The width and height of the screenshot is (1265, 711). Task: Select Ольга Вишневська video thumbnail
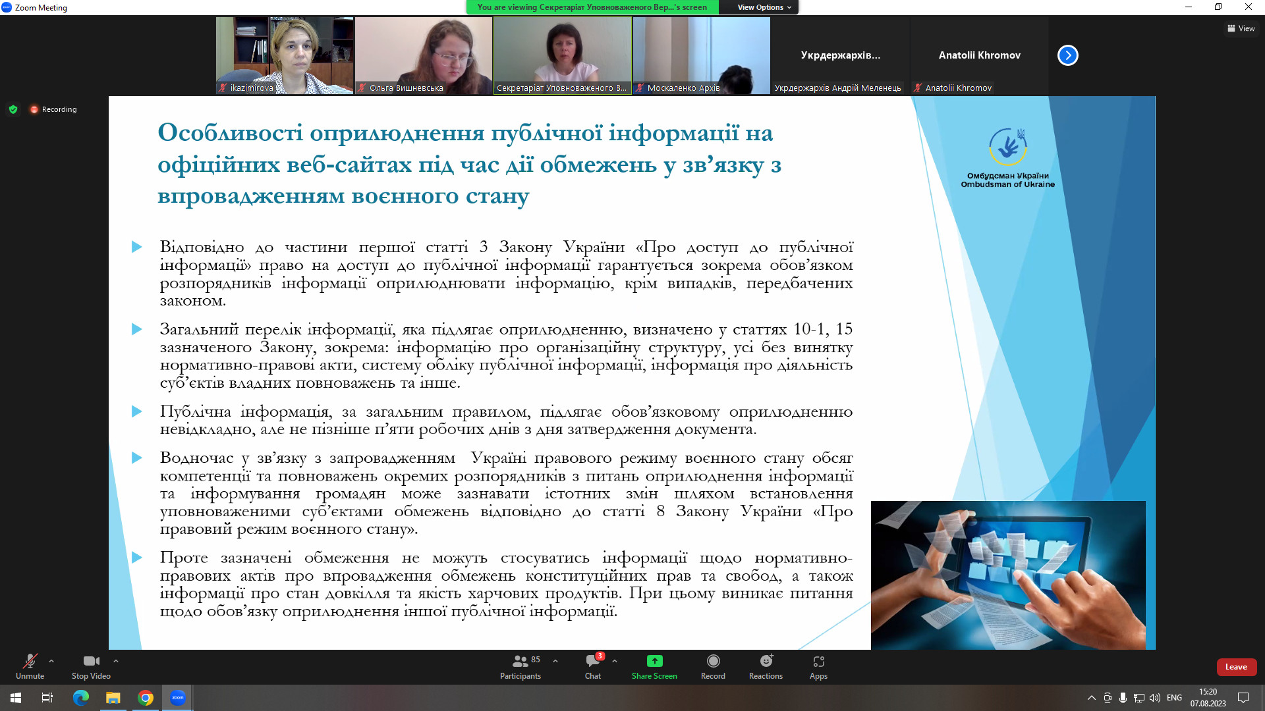click(x=424, y=55)
